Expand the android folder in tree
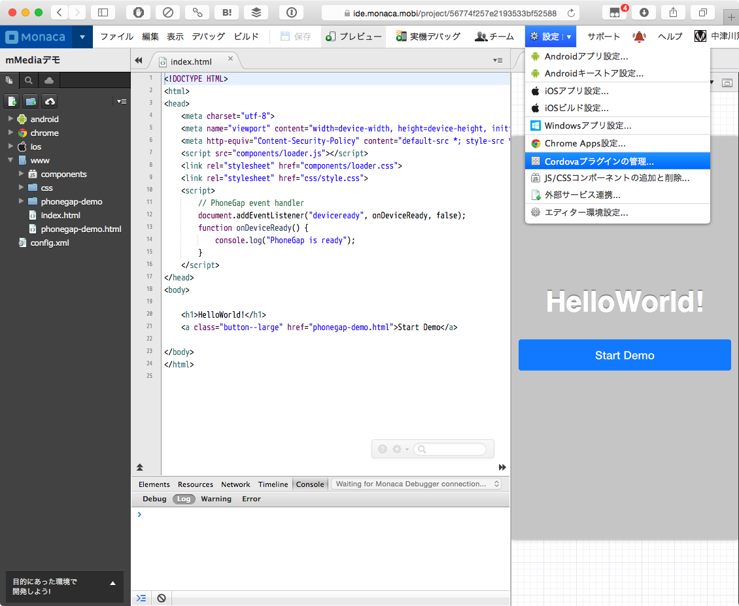Image resolution: width=739 pixels, height=606 pixels. click(x=10, y=119)
